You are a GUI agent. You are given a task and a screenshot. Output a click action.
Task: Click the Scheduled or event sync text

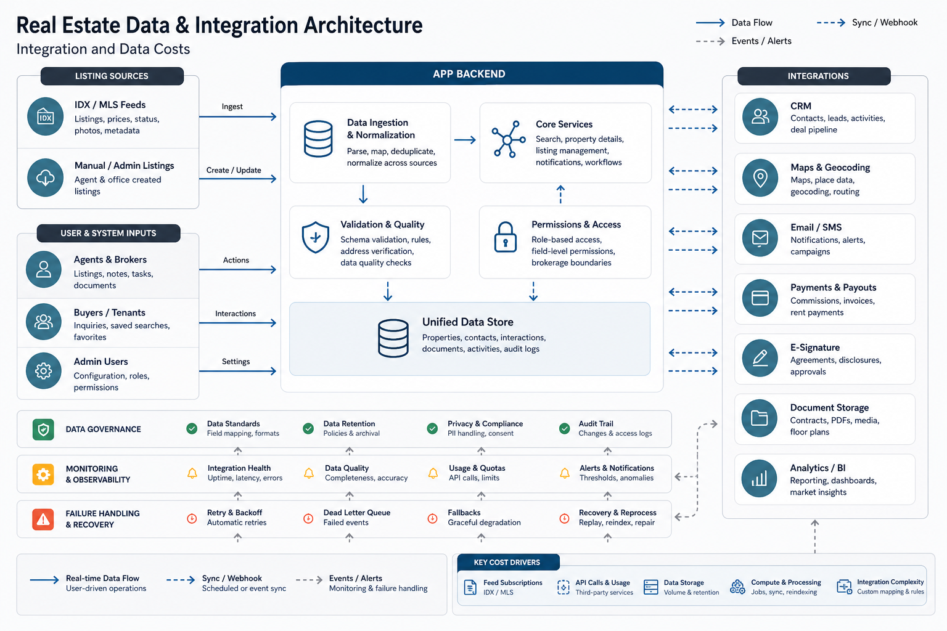coord(244,588)
